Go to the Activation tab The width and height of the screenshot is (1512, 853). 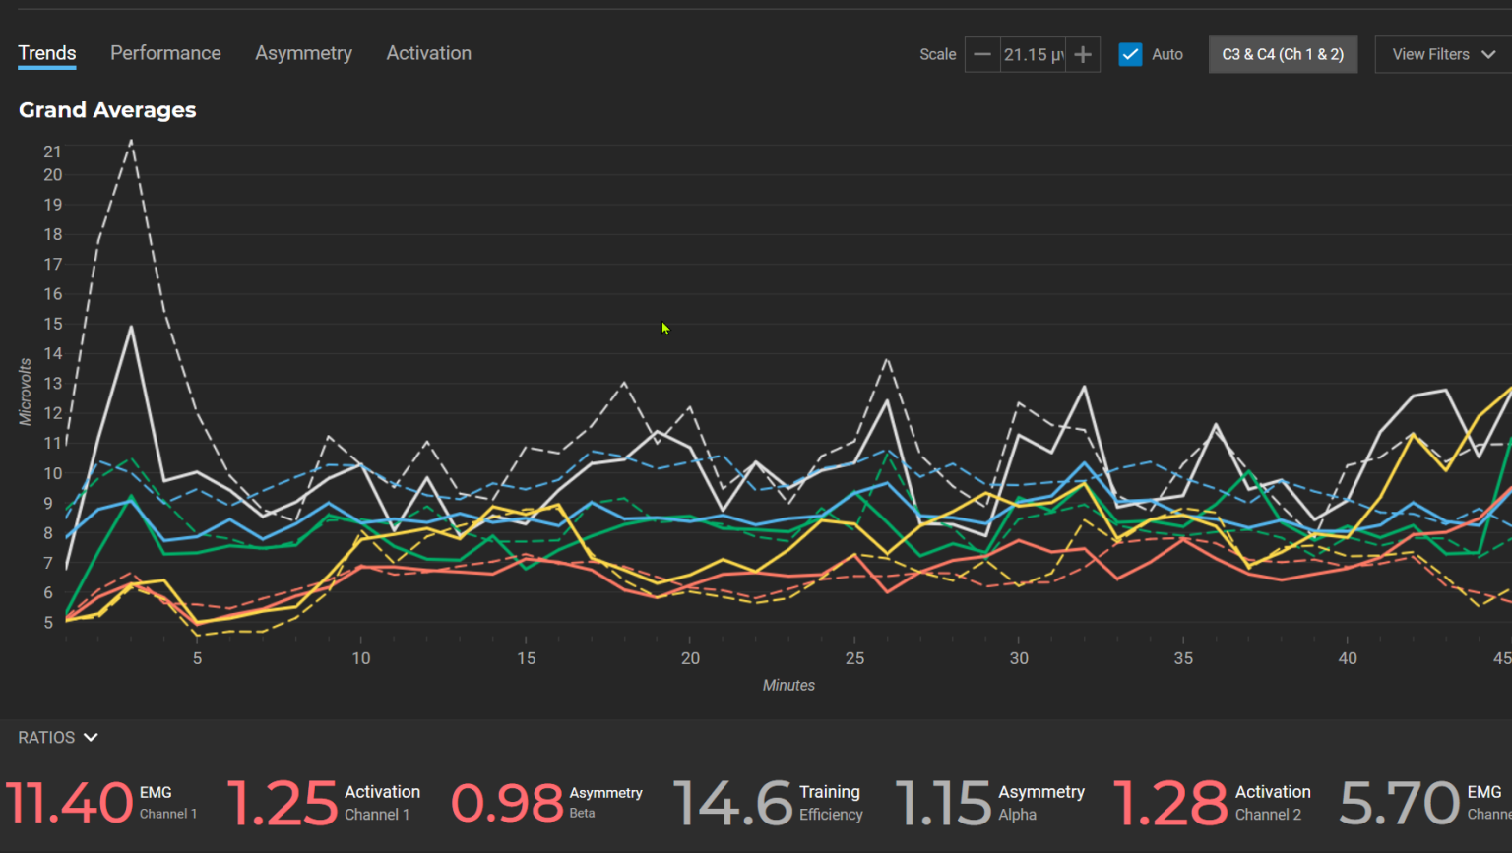(428, 53)
